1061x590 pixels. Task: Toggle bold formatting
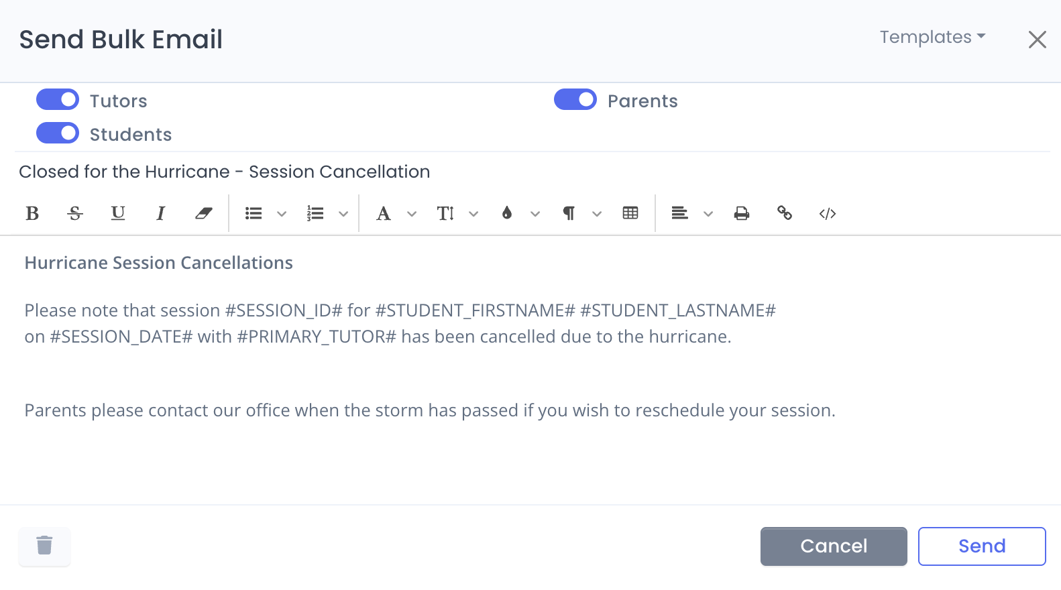32,213
